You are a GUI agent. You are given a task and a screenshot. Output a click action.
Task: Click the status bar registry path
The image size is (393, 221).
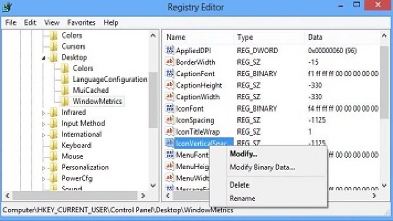pyautogui.click(x=118, y=210)
